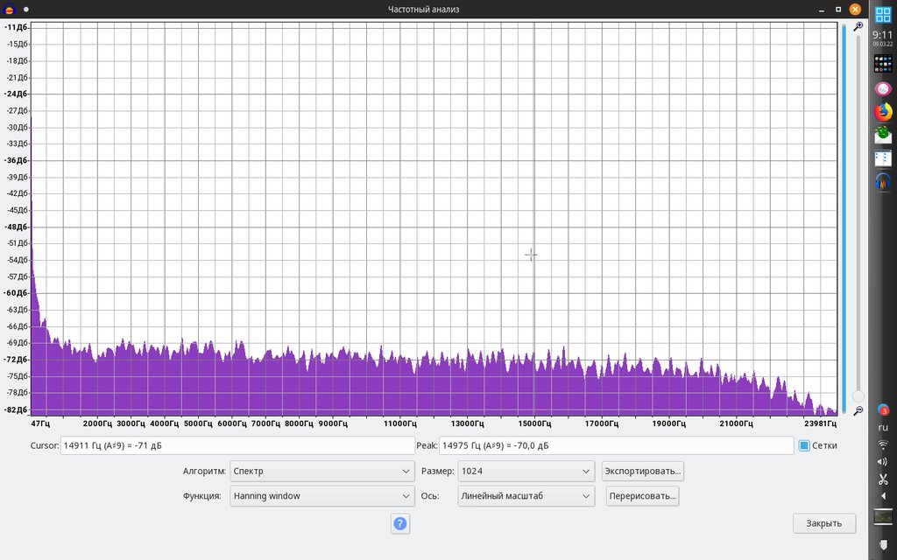This screenshot has height=560, width=897.
Task: Click the 2000Гц frequency label
Action: (x=98, y=424)
